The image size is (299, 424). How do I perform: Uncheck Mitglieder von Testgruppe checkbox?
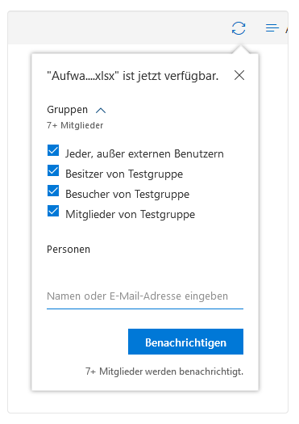click(53, 211)
